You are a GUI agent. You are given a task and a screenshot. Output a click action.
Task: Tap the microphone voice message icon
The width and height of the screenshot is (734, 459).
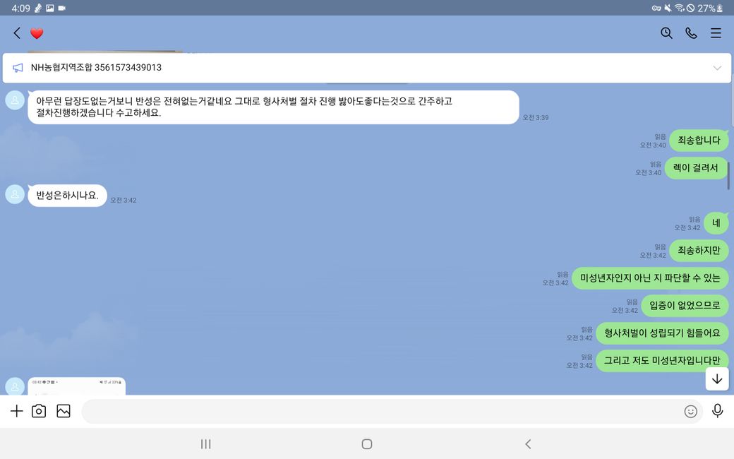(x=717, y=411)
